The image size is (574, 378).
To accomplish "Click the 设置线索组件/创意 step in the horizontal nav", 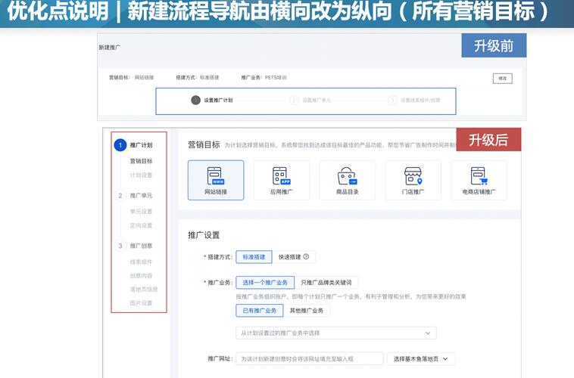I will click(x=420, y=100).
